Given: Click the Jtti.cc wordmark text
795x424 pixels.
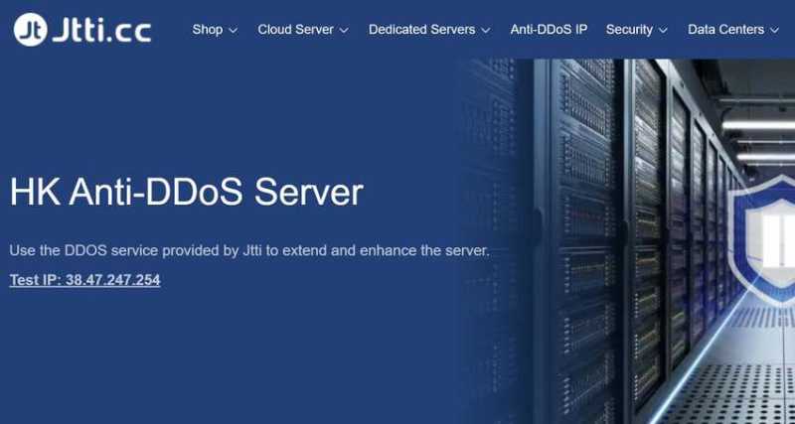Looking at the screenshot, I should [x=102, y=32].
